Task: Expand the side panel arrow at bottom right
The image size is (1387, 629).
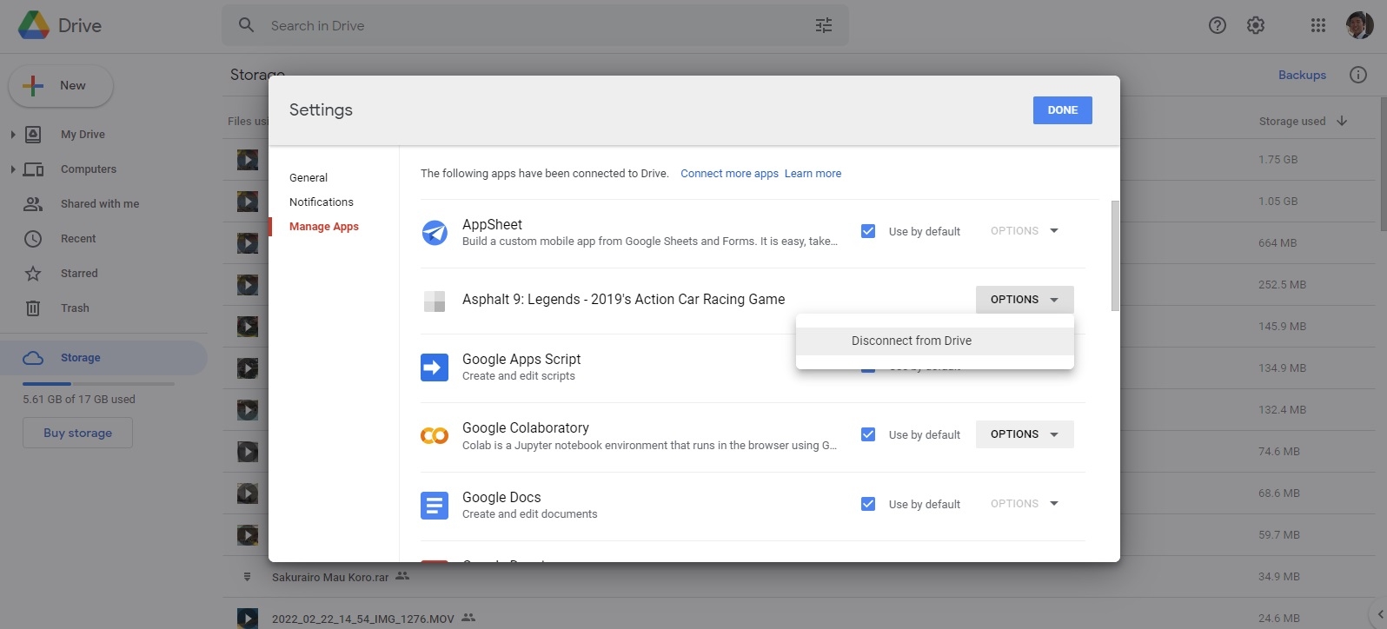Action: coord(1380,614)
